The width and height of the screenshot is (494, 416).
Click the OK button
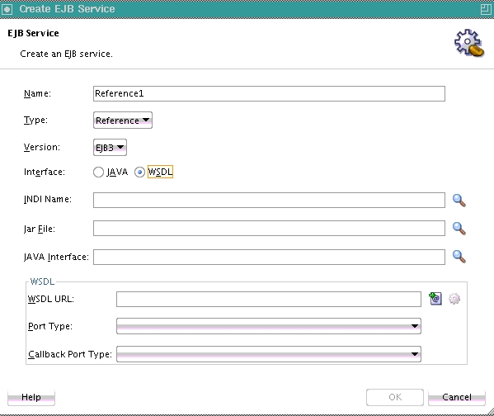(x=395, y=397)
